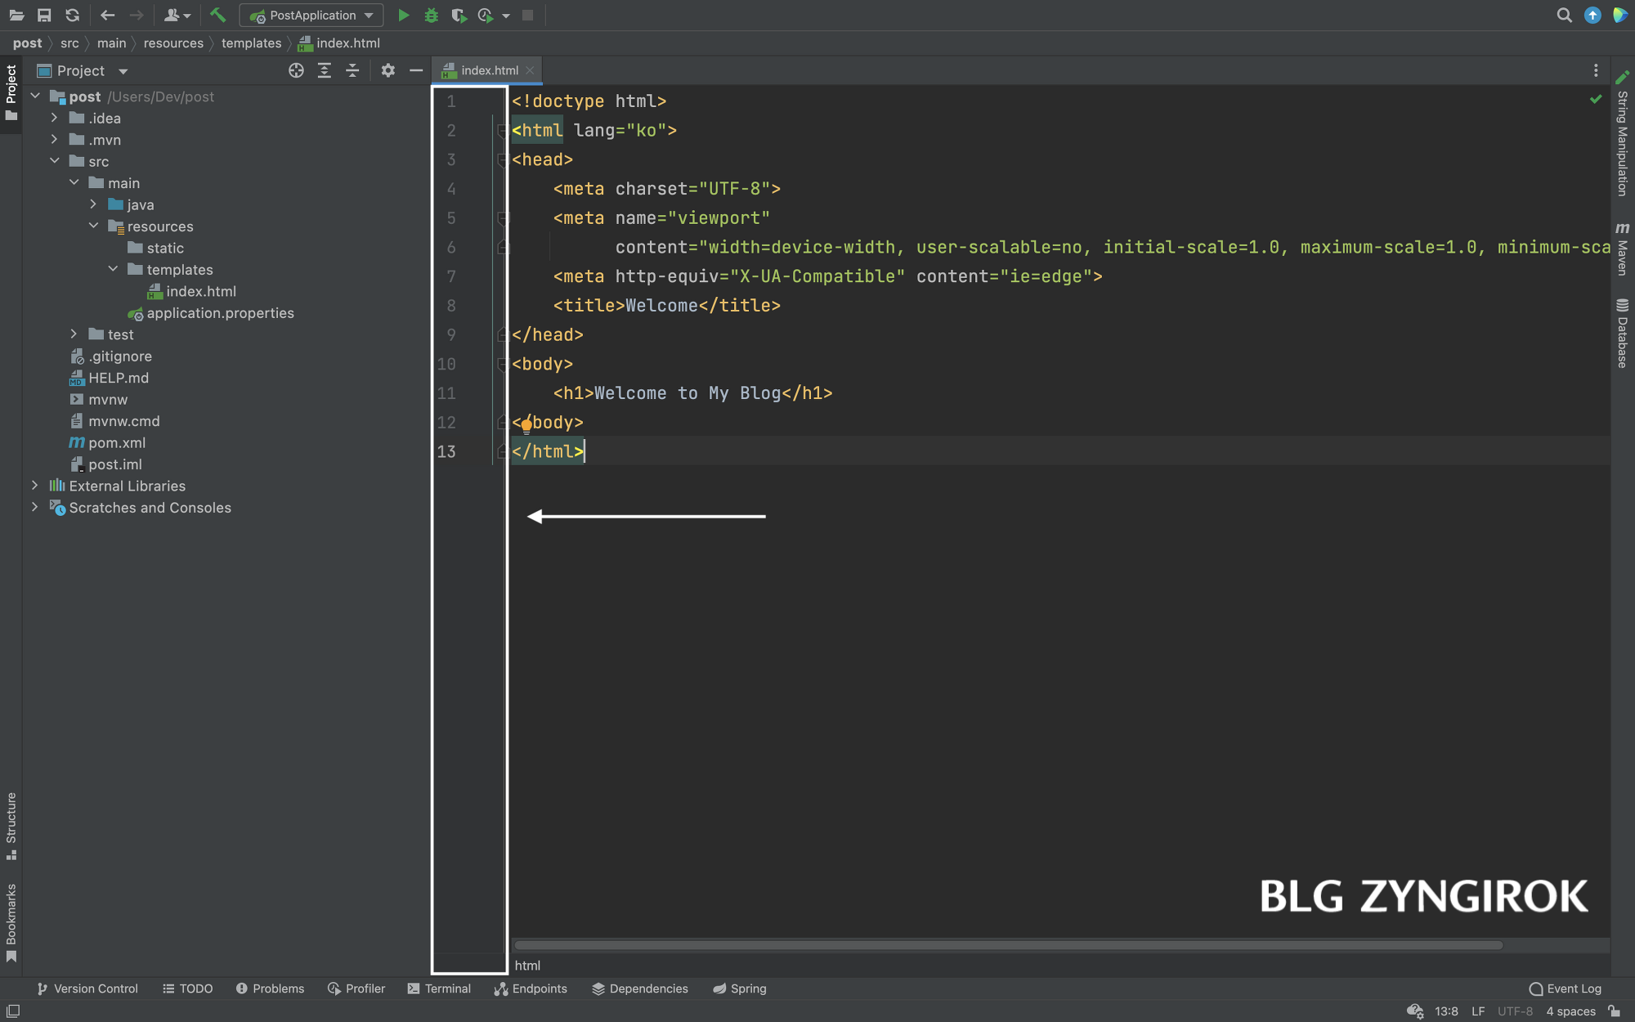
Task: Click 4 spaces indent setting
Action: coord(1570,1011)
